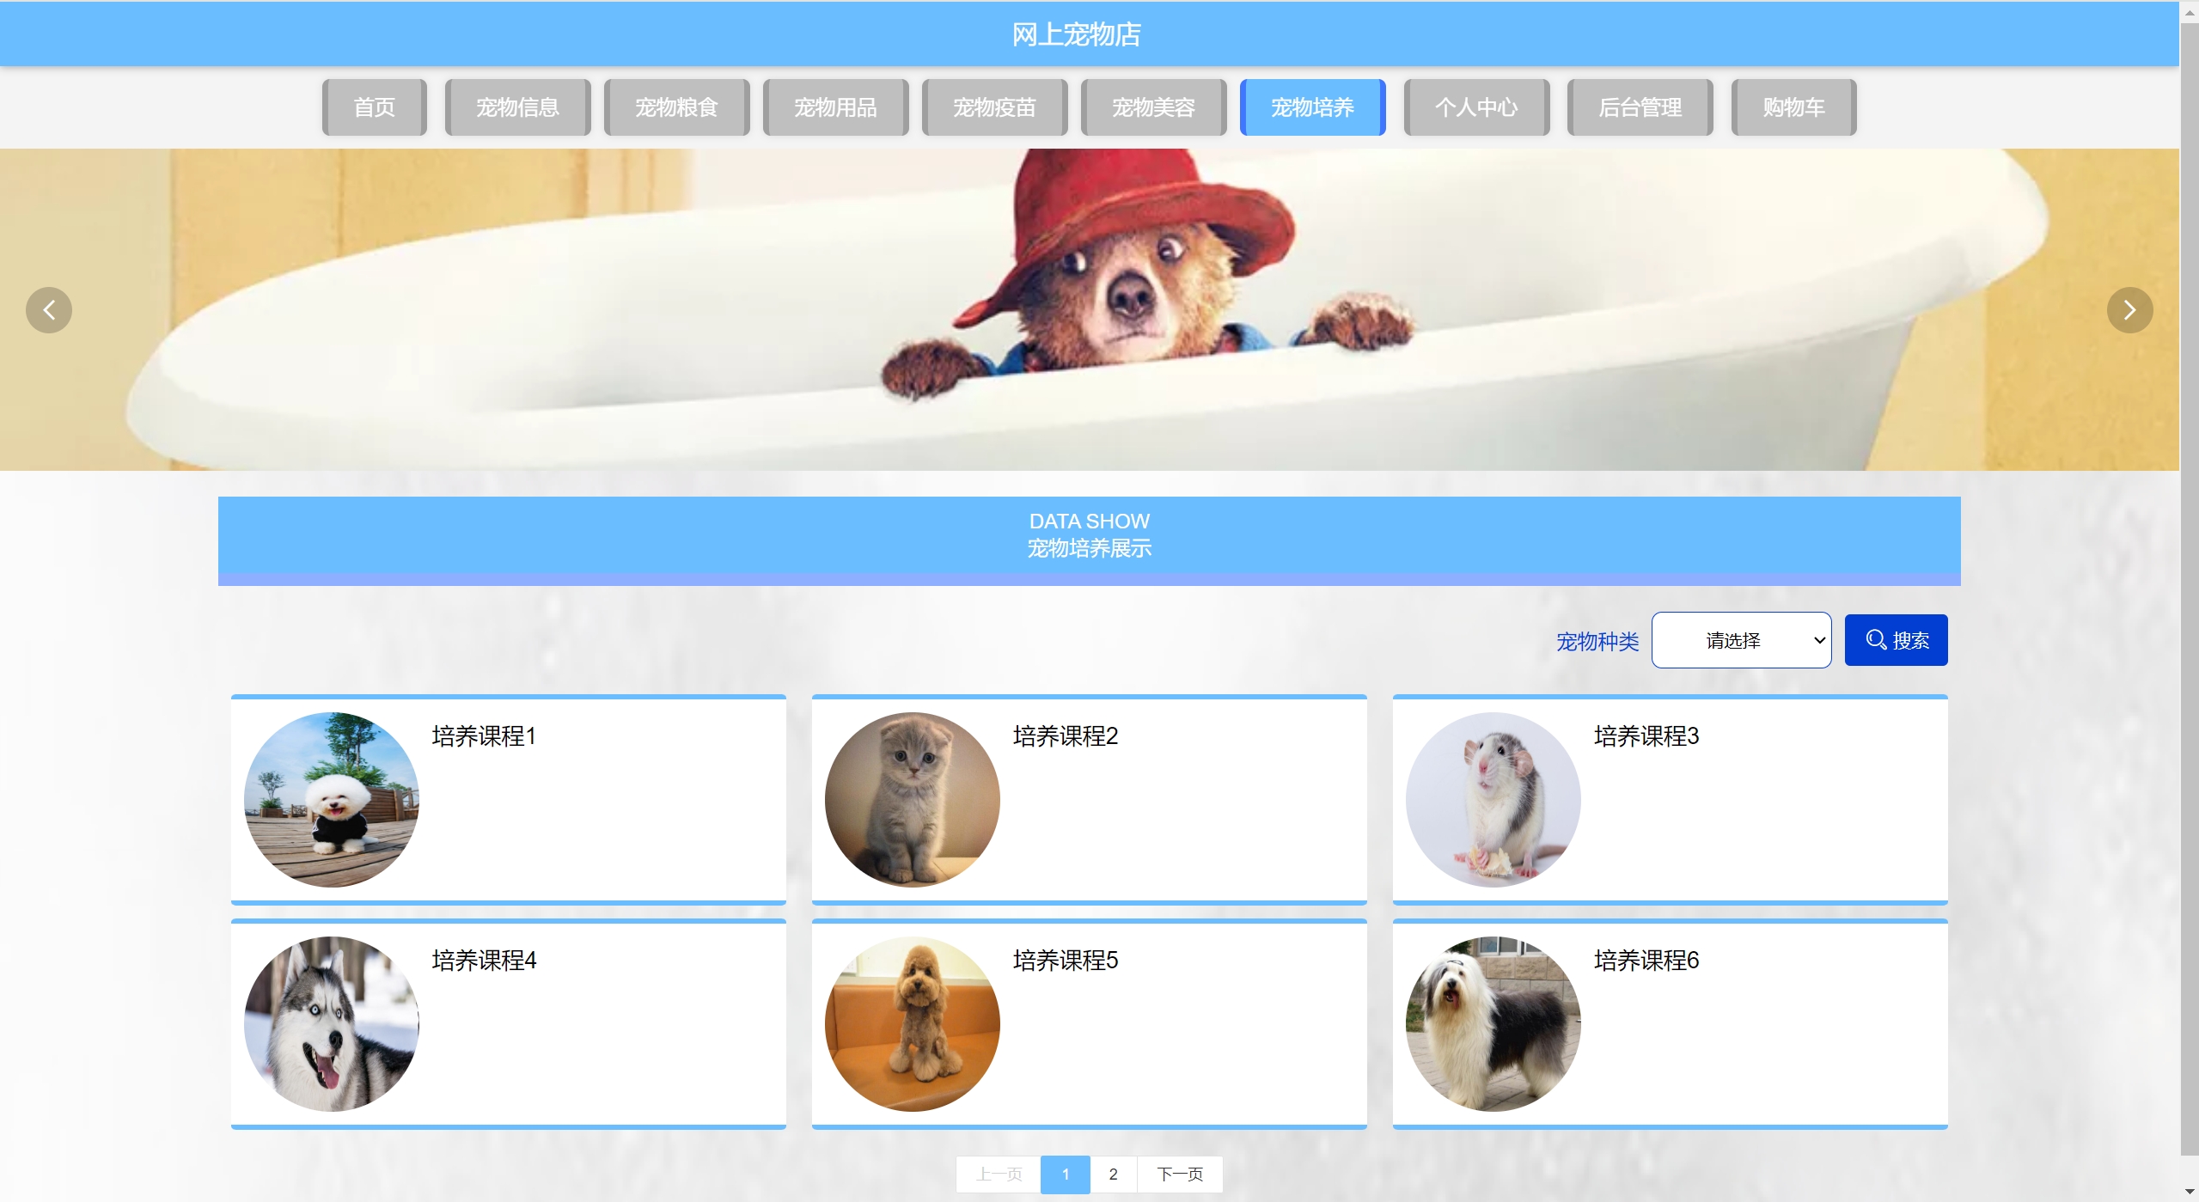Image resolution: width=2199 pixels, height=1202 pixels.
Task: Select the 宠物粮食 navigation item
Action: coord(676,107)
